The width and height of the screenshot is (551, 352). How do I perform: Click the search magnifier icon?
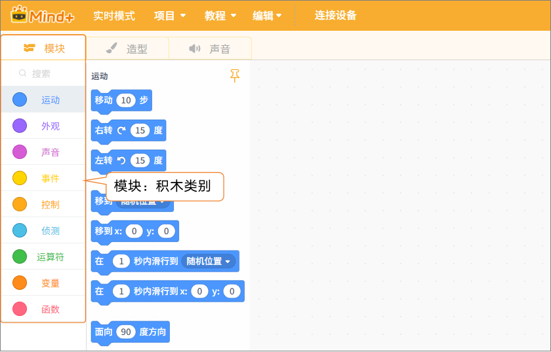[23, 74]
